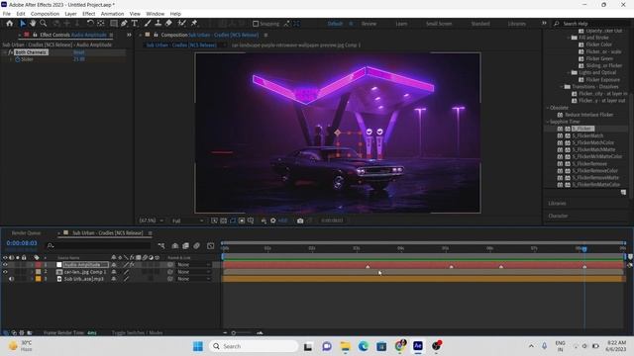Select the Clone Stamp tool
The height and width of the screenshot is (356, 634).
158,24
